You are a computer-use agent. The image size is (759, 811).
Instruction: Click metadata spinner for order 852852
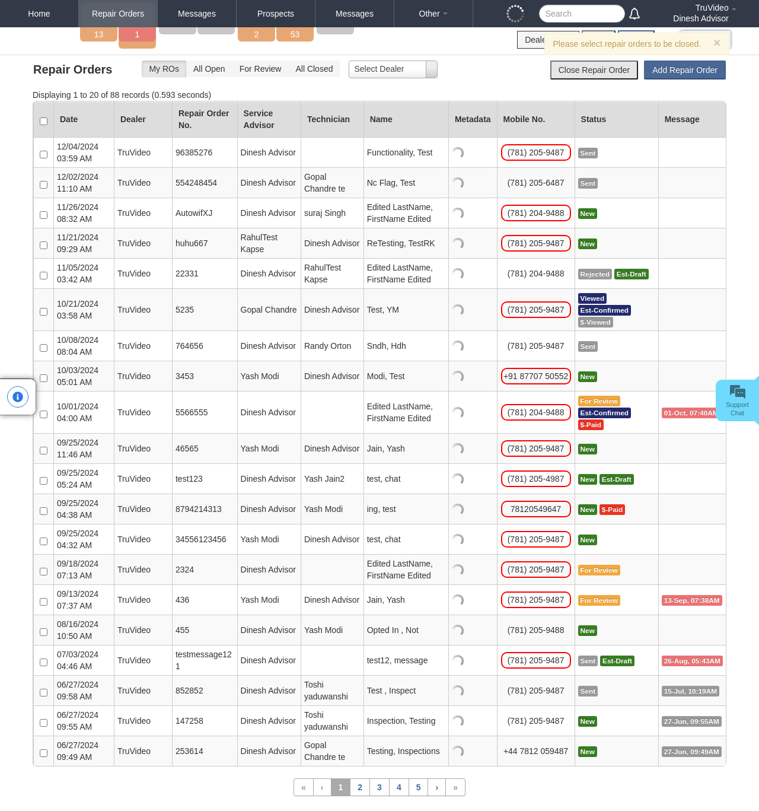(458, 691)
